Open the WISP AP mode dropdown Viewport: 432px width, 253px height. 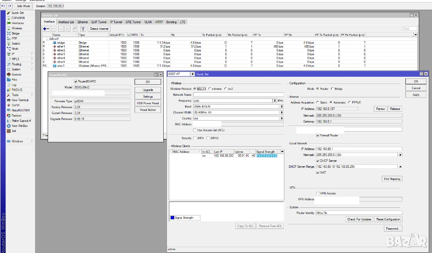click(x=193, y=74)
